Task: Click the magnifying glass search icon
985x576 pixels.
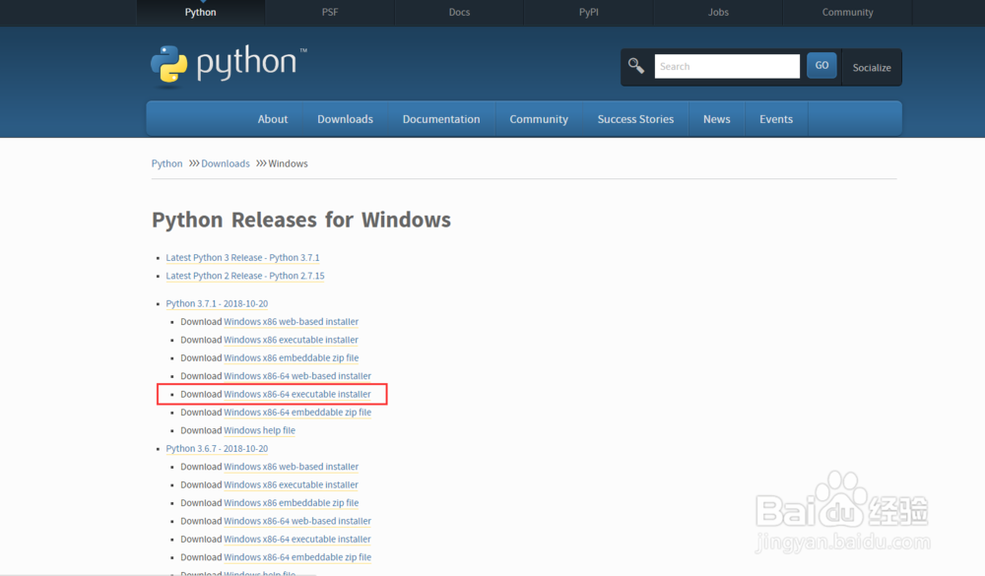Action: coord(635,66)
